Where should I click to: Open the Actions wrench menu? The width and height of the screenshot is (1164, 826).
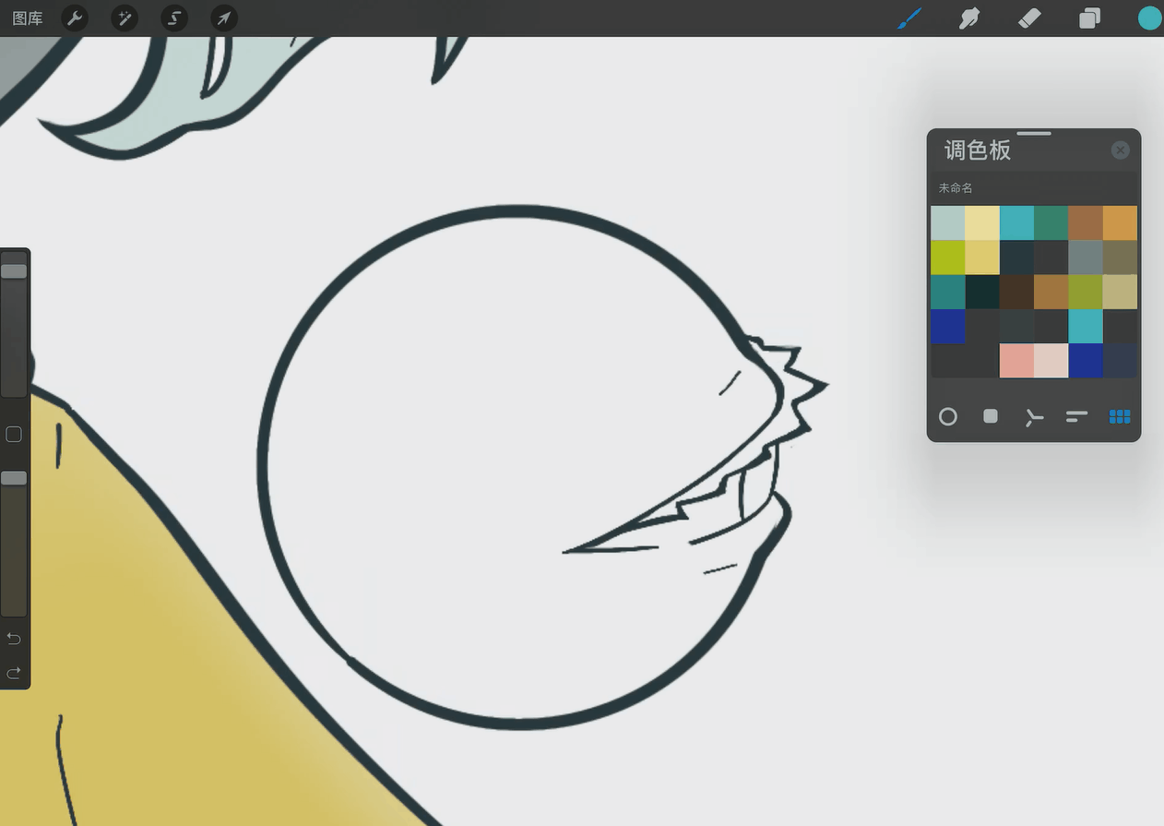click(x=75, y=18)
